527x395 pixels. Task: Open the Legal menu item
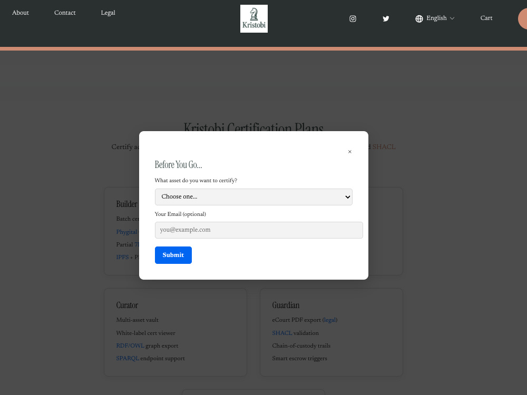[x=108, y=13]
